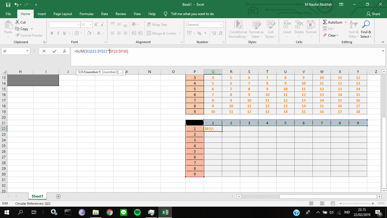Viewport: 387px width, 218px height.
Task: Apply percent style format
Action: tap(199, 33)
